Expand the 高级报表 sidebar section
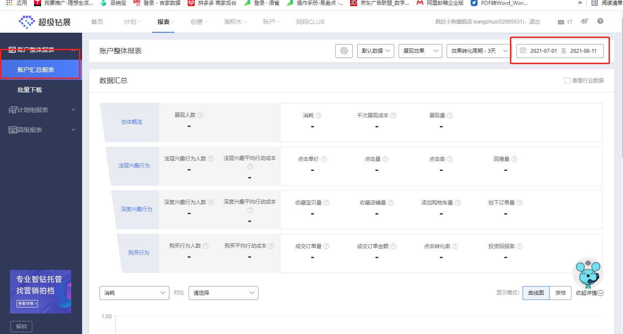The height and width of the screenshot is (334, 623). [x=41, y=130]
